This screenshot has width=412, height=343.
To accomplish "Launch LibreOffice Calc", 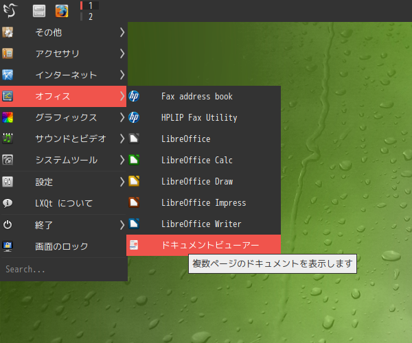I will tap(204, 160).
